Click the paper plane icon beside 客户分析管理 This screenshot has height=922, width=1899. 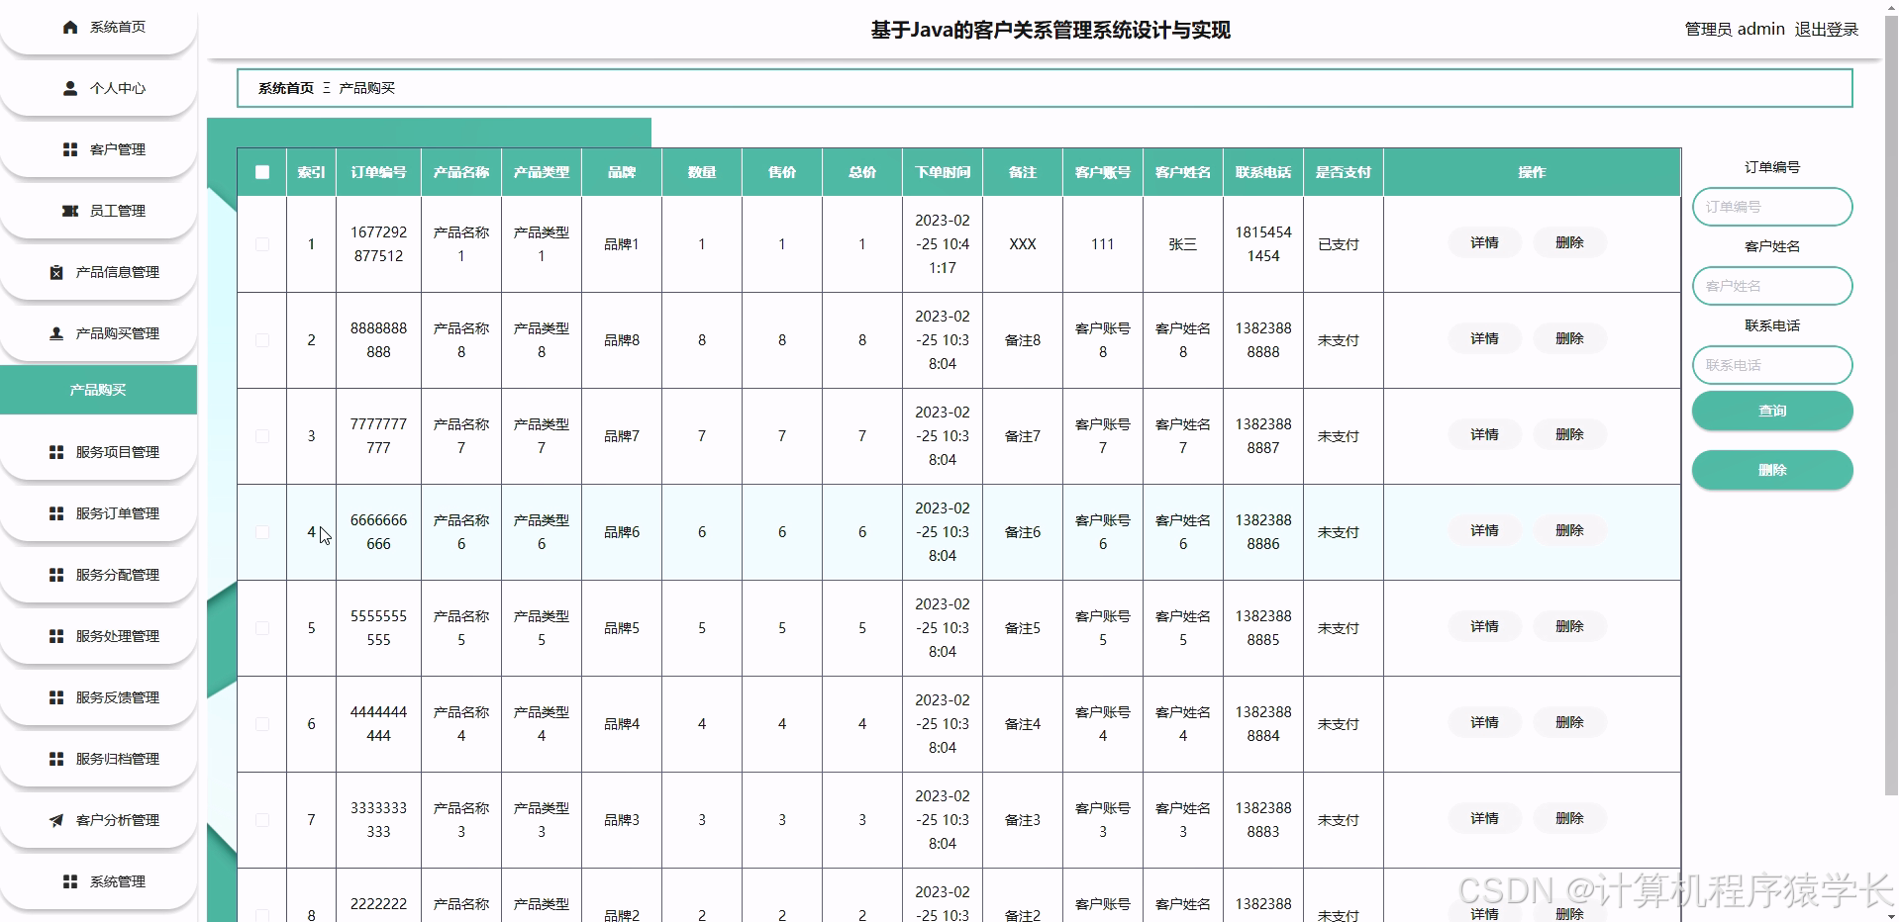pyautogui.click(x=56, y=820)
